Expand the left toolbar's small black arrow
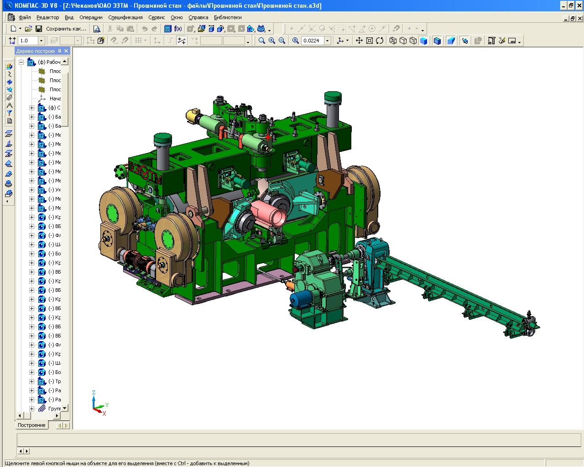This screenshot has width=584, height=467. (x=7, y=201)
